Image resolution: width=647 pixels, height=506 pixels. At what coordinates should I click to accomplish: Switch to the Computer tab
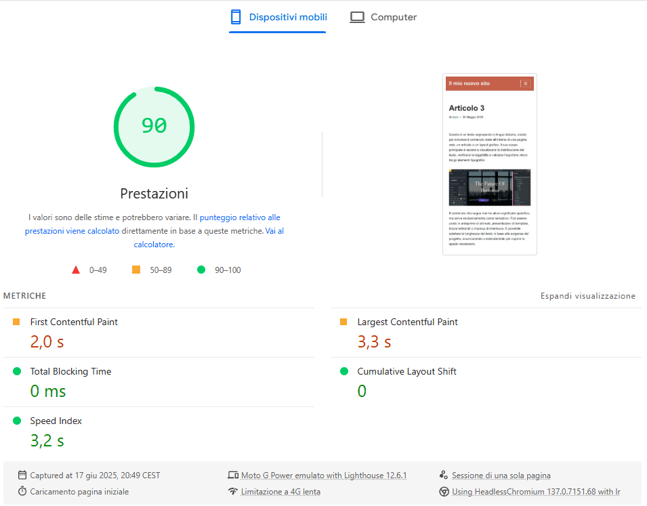point(383,18)
